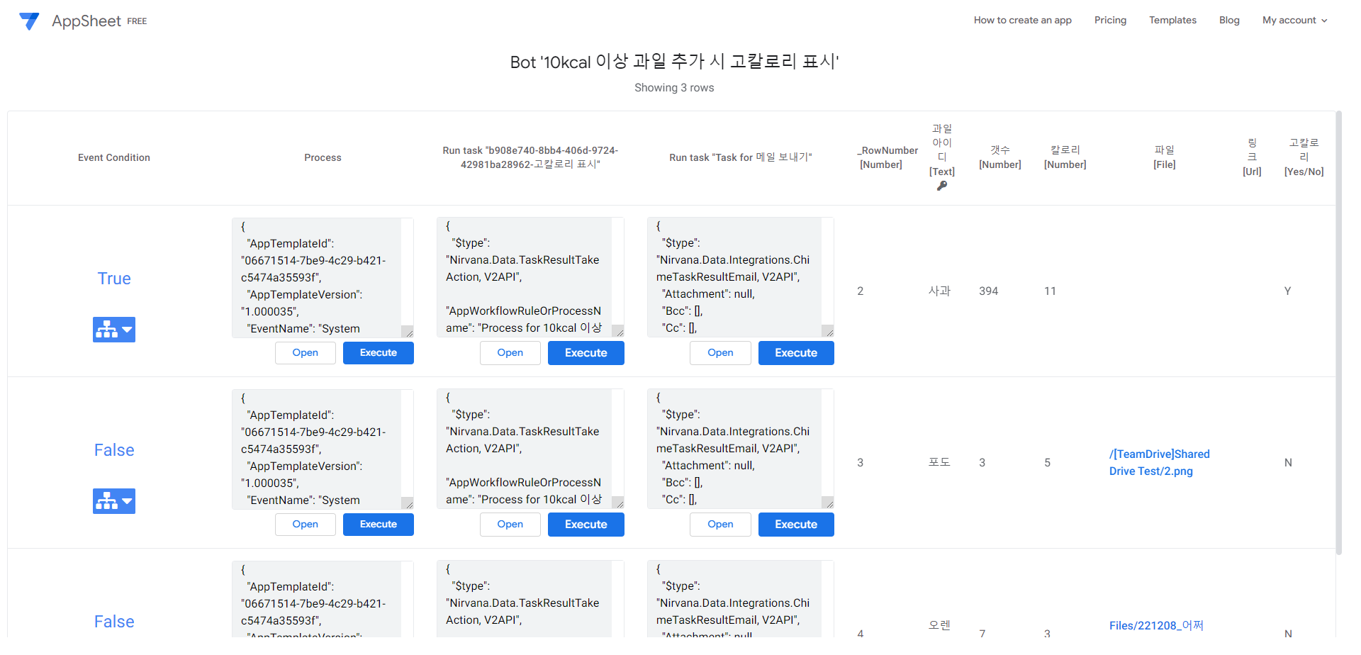Click 포도 cell in second row

click(939, 462)
